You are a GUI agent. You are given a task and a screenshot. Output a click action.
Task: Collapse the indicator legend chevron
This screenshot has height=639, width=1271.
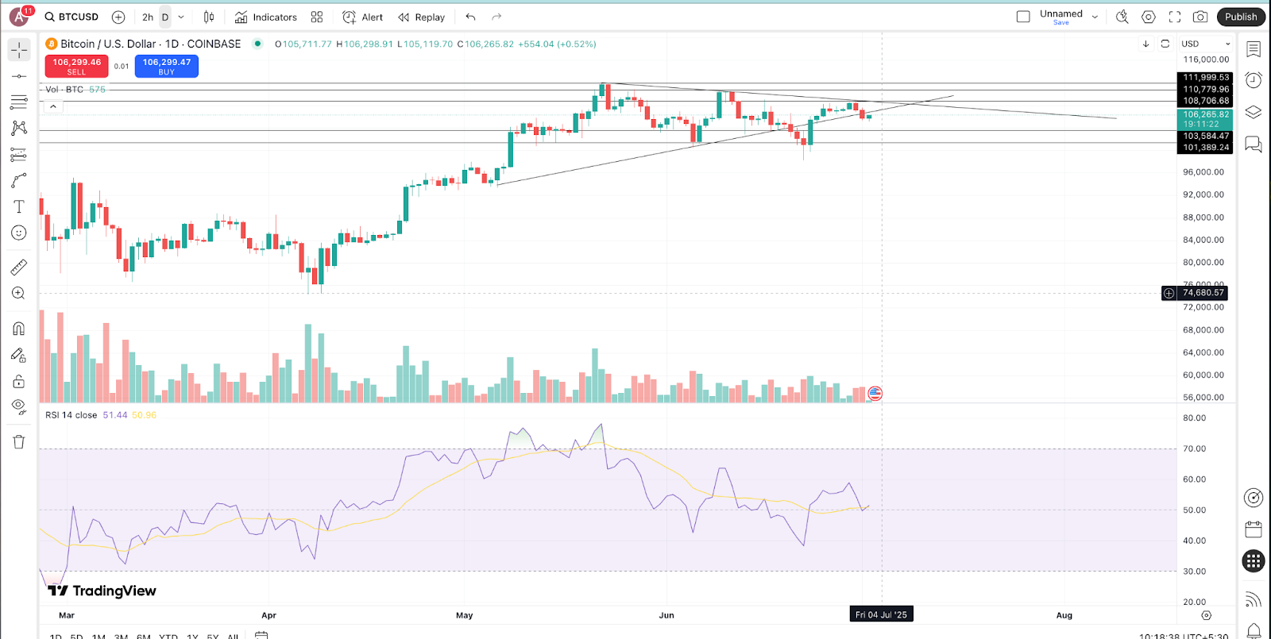[x=53, y=106]
